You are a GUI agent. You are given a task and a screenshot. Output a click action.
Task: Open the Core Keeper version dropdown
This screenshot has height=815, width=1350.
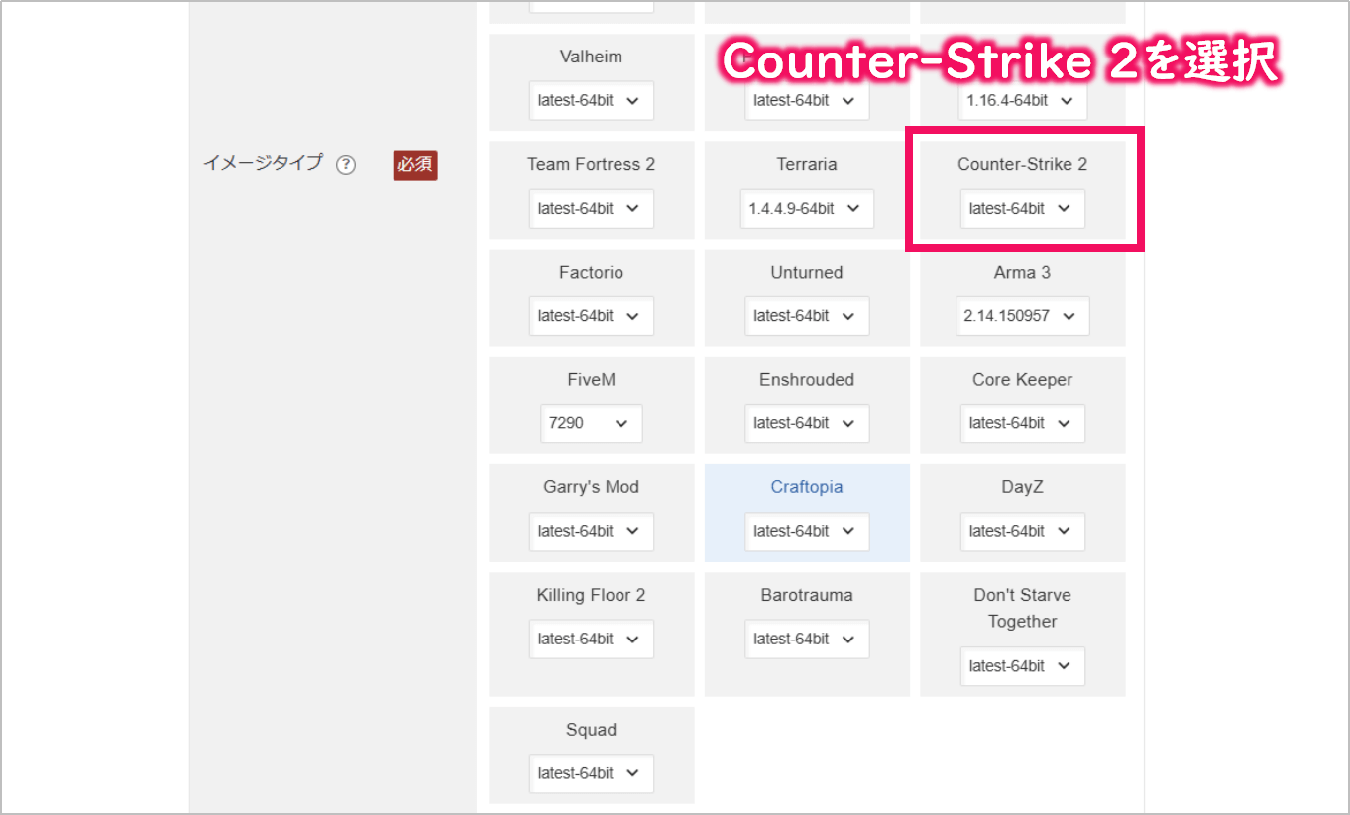pyautogui.click(x=1022, y=422)
